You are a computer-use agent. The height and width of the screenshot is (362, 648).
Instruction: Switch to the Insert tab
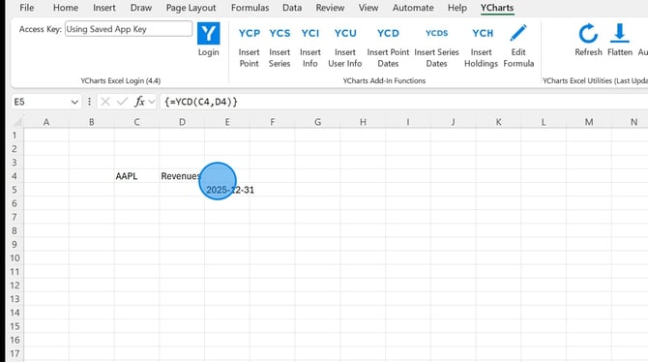104,8
